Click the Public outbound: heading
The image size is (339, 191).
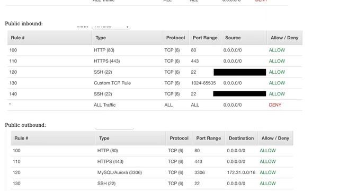click(25, 125)
